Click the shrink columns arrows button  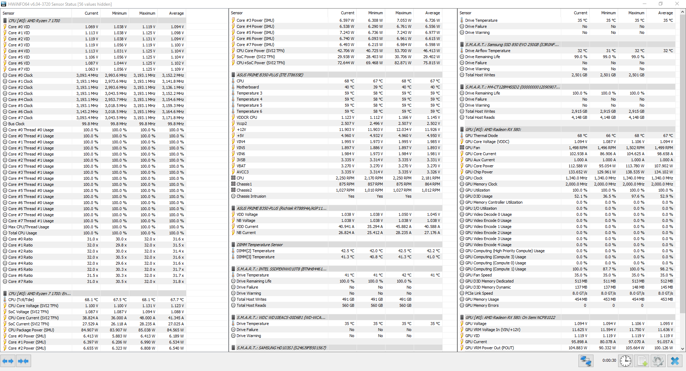[x=23, y=361]
